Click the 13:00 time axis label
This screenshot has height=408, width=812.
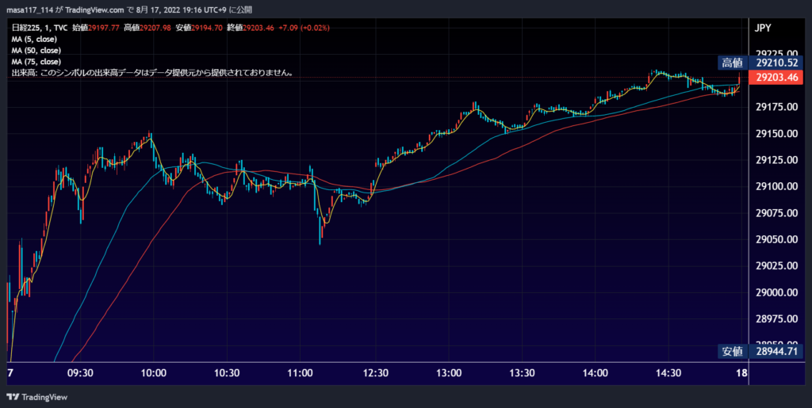[448, 373]
